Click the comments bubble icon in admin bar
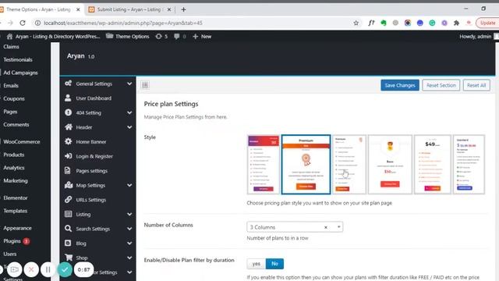The height and width of the screenshot is (281, 499). (177, 37)
